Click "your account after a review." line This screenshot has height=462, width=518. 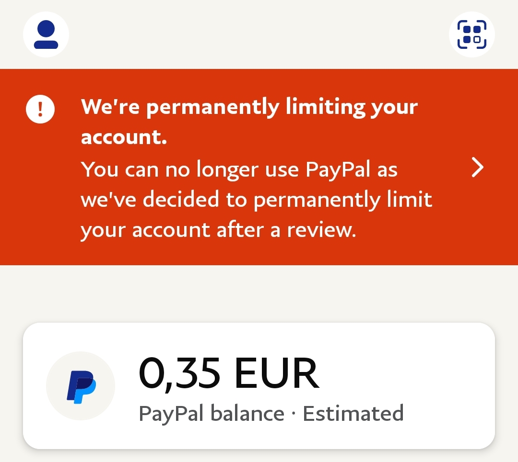point(218,230)
